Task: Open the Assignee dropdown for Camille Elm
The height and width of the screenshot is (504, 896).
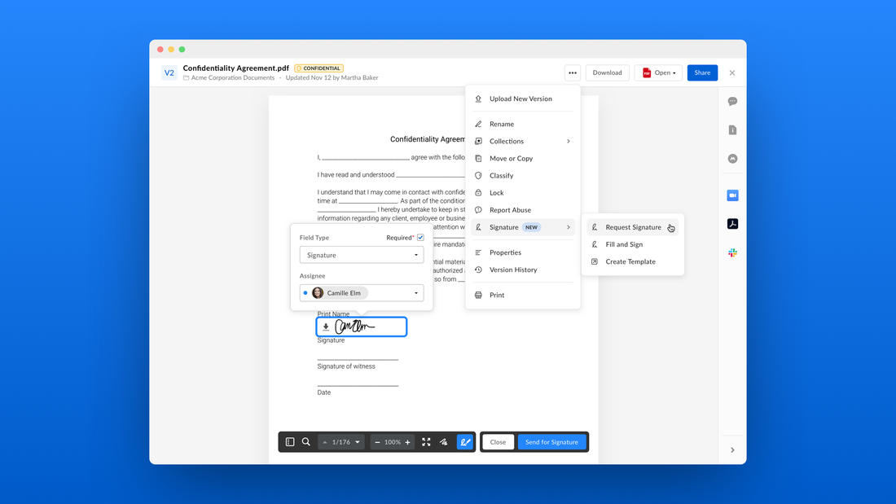Action: pos(361,293)
